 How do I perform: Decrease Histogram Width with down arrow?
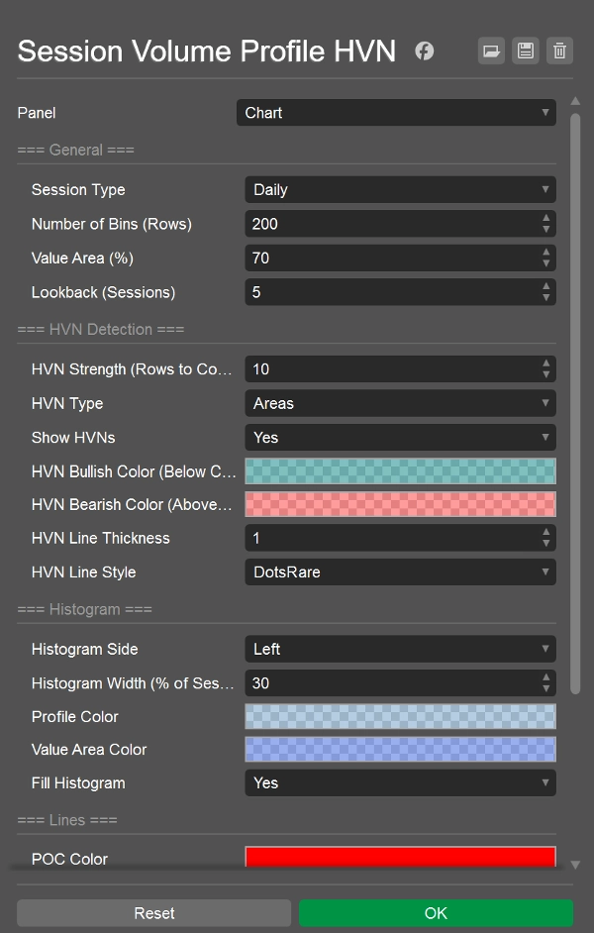point(545,688)
